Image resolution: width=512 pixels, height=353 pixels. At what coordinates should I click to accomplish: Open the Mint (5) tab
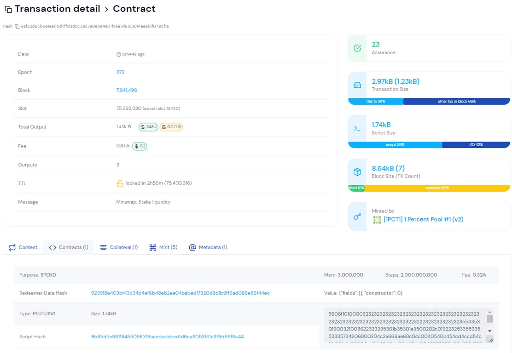click(x=166, y=247)
